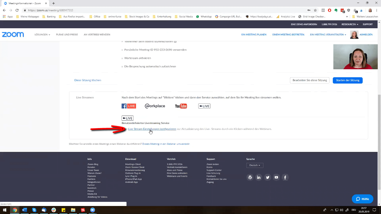Click the bookmark star in the address bar
The width and height of the screenshot is (381, 214).
315,10
